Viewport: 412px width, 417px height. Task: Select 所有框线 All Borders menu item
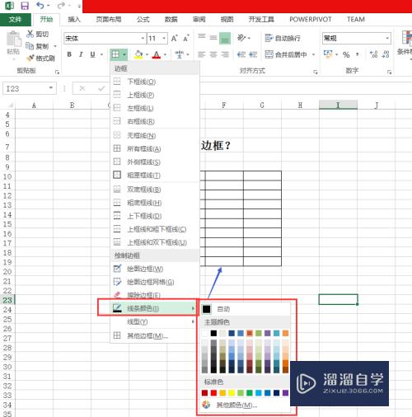click(x=154, y=148)
